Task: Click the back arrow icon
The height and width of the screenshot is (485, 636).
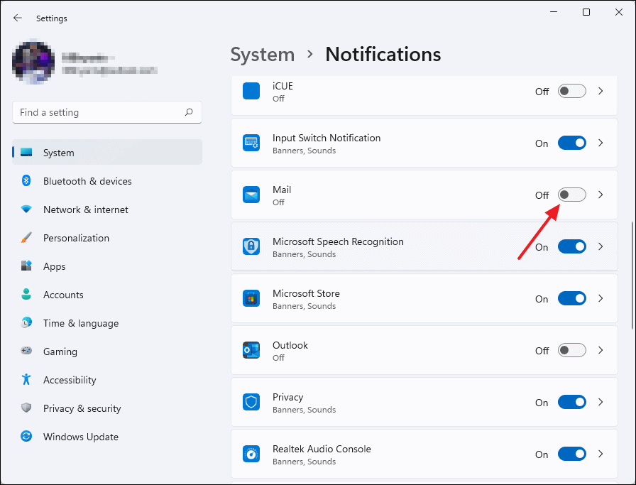Action: pos(18,18)
